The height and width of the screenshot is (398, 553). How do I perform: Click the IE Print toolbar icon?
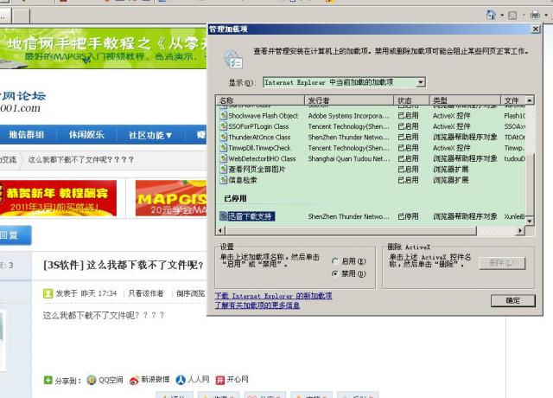pyautogui.click(x=535, y=15)
